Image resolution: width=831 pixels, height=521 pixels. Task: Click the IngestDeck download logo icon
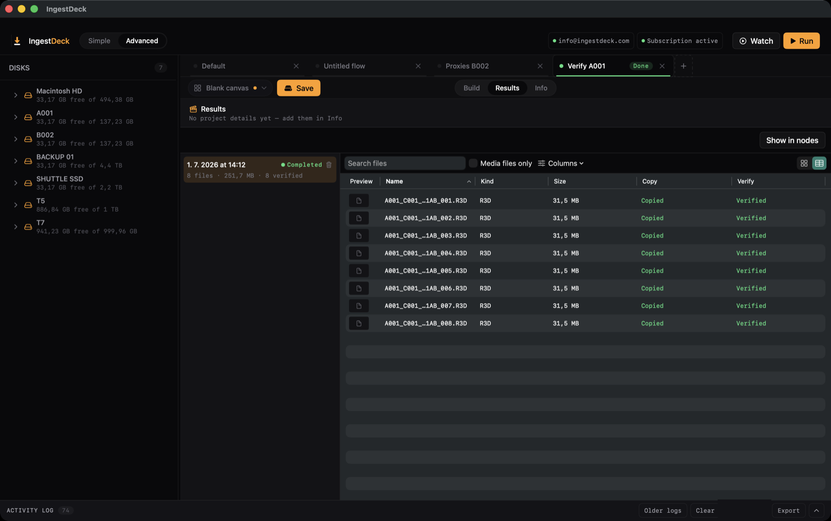(17, 41)
